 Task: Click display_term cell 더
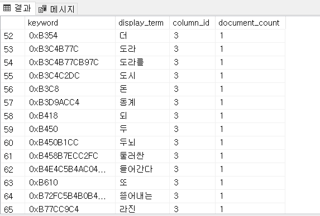[x=142, y=36]
